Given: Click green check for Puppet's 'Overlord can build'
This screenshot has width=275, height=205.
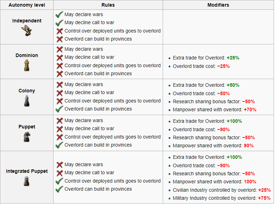Looking at the screenshot, I should (x=59, y=145).
